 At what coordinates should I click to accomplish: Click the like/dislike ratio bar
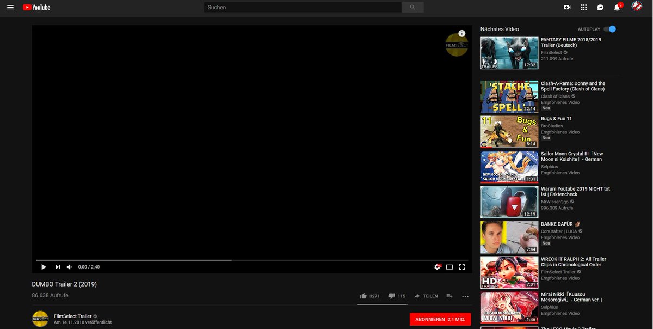pos(382,304)
